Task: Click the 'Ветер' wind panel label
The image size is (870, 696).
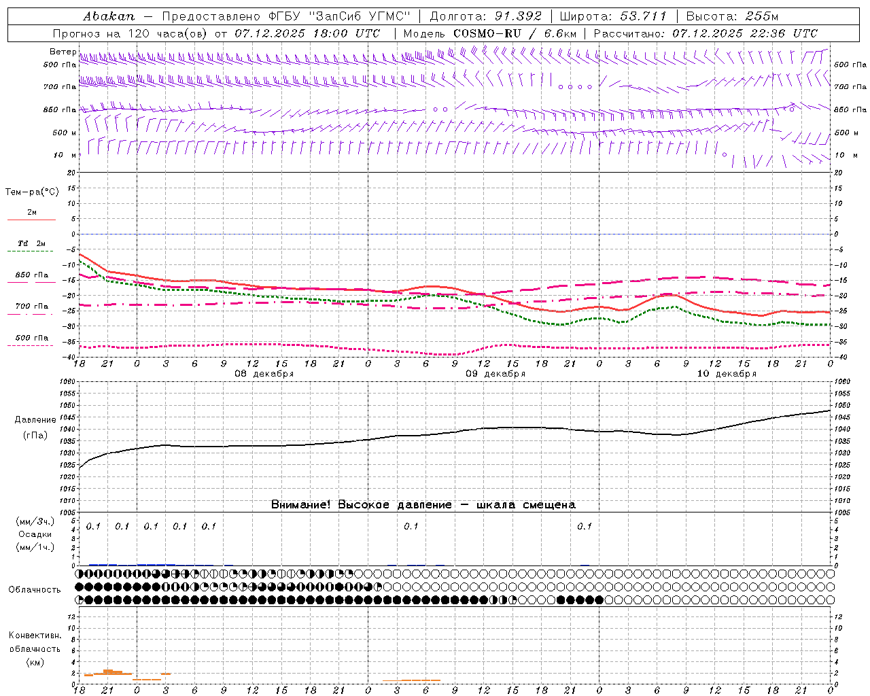Action: tap(63, 52)
